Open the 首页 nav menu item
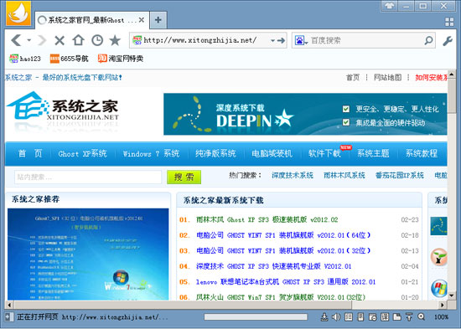Image resolution: width=461 pixels, height=329 pixels. click(x=30, y=153)
